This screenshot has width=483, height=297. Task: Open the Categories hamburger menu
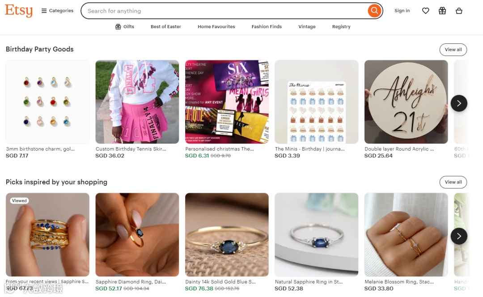pos(57,11)
